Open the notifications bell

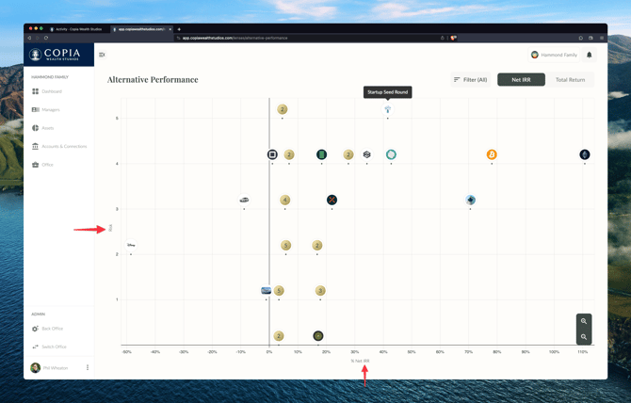[x=590, y=55]
